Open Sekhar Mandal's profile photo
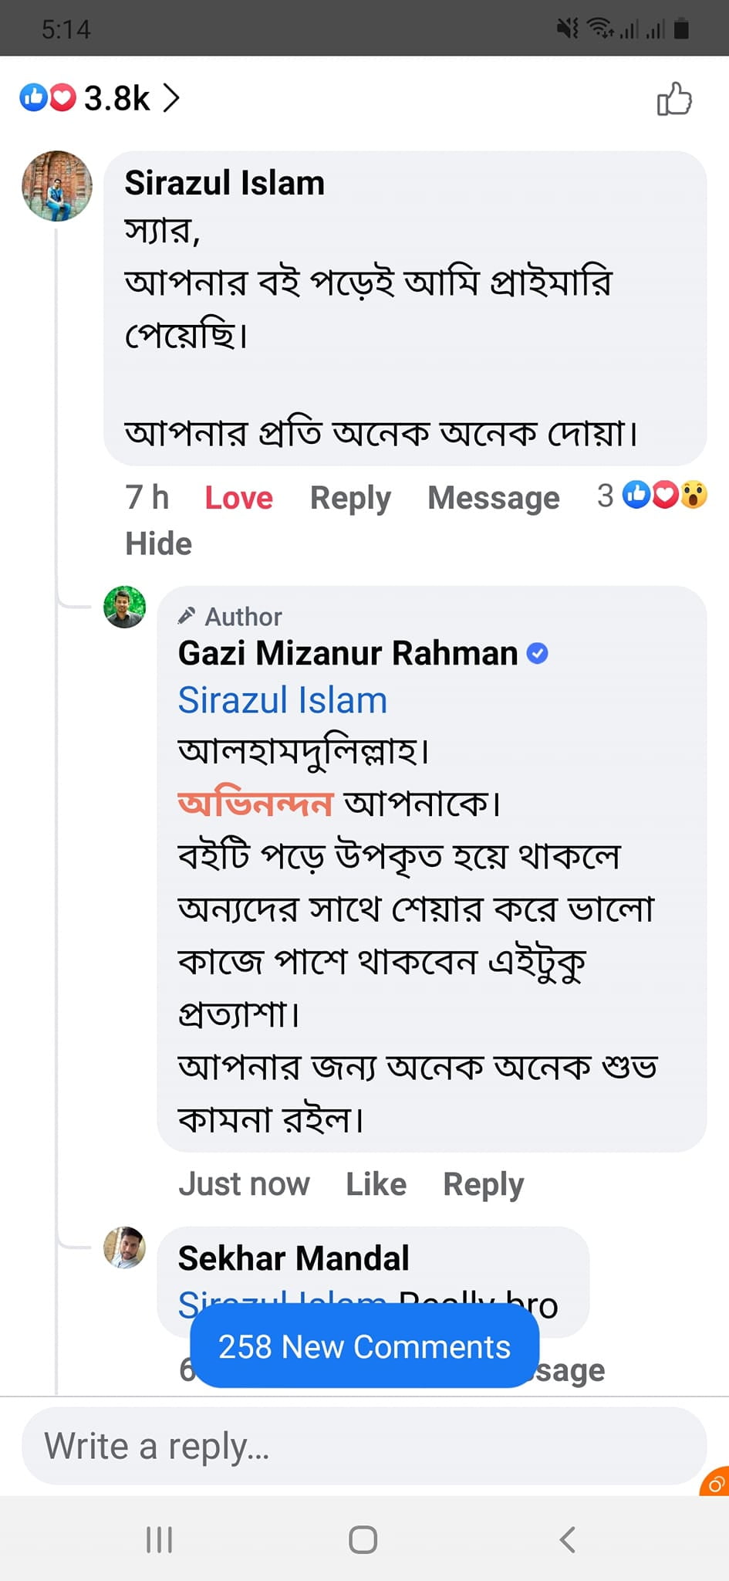Screen dimensions: 729x1581 coord(125,1248)
